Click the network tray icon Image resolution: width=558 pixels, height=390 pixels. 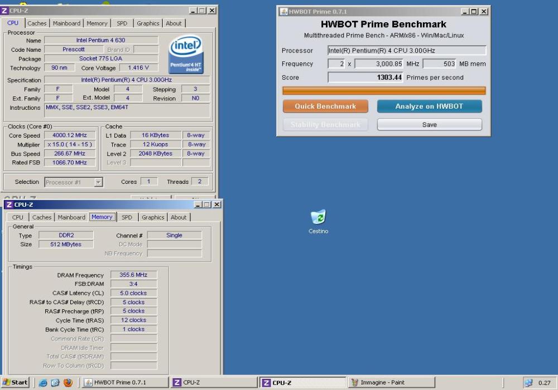click(x=528, y=383)
